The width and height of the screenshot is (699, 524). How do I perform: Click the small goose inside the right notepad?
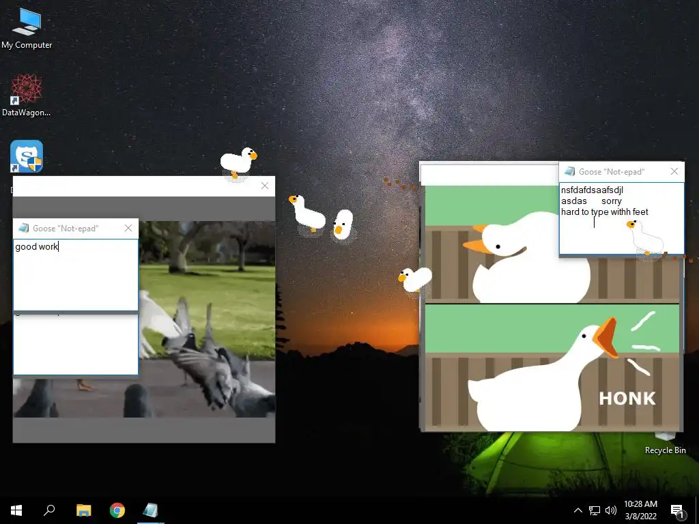tap(645, 237)
